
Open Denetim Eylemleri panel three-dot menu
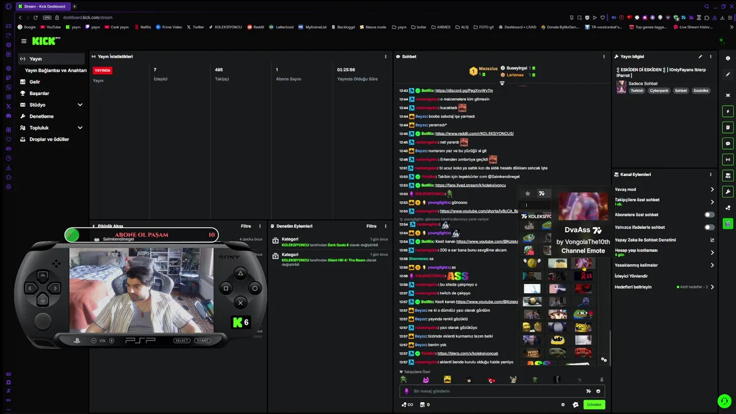pyautogui.click(x=385, y=226)
